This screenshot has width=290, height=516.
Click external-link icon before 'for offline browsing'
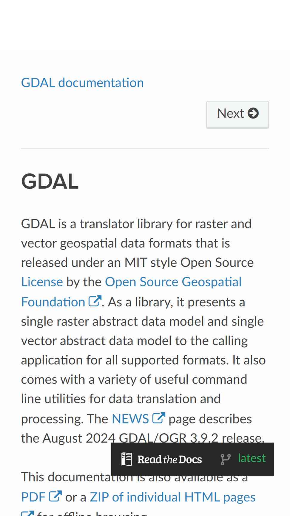27,513
